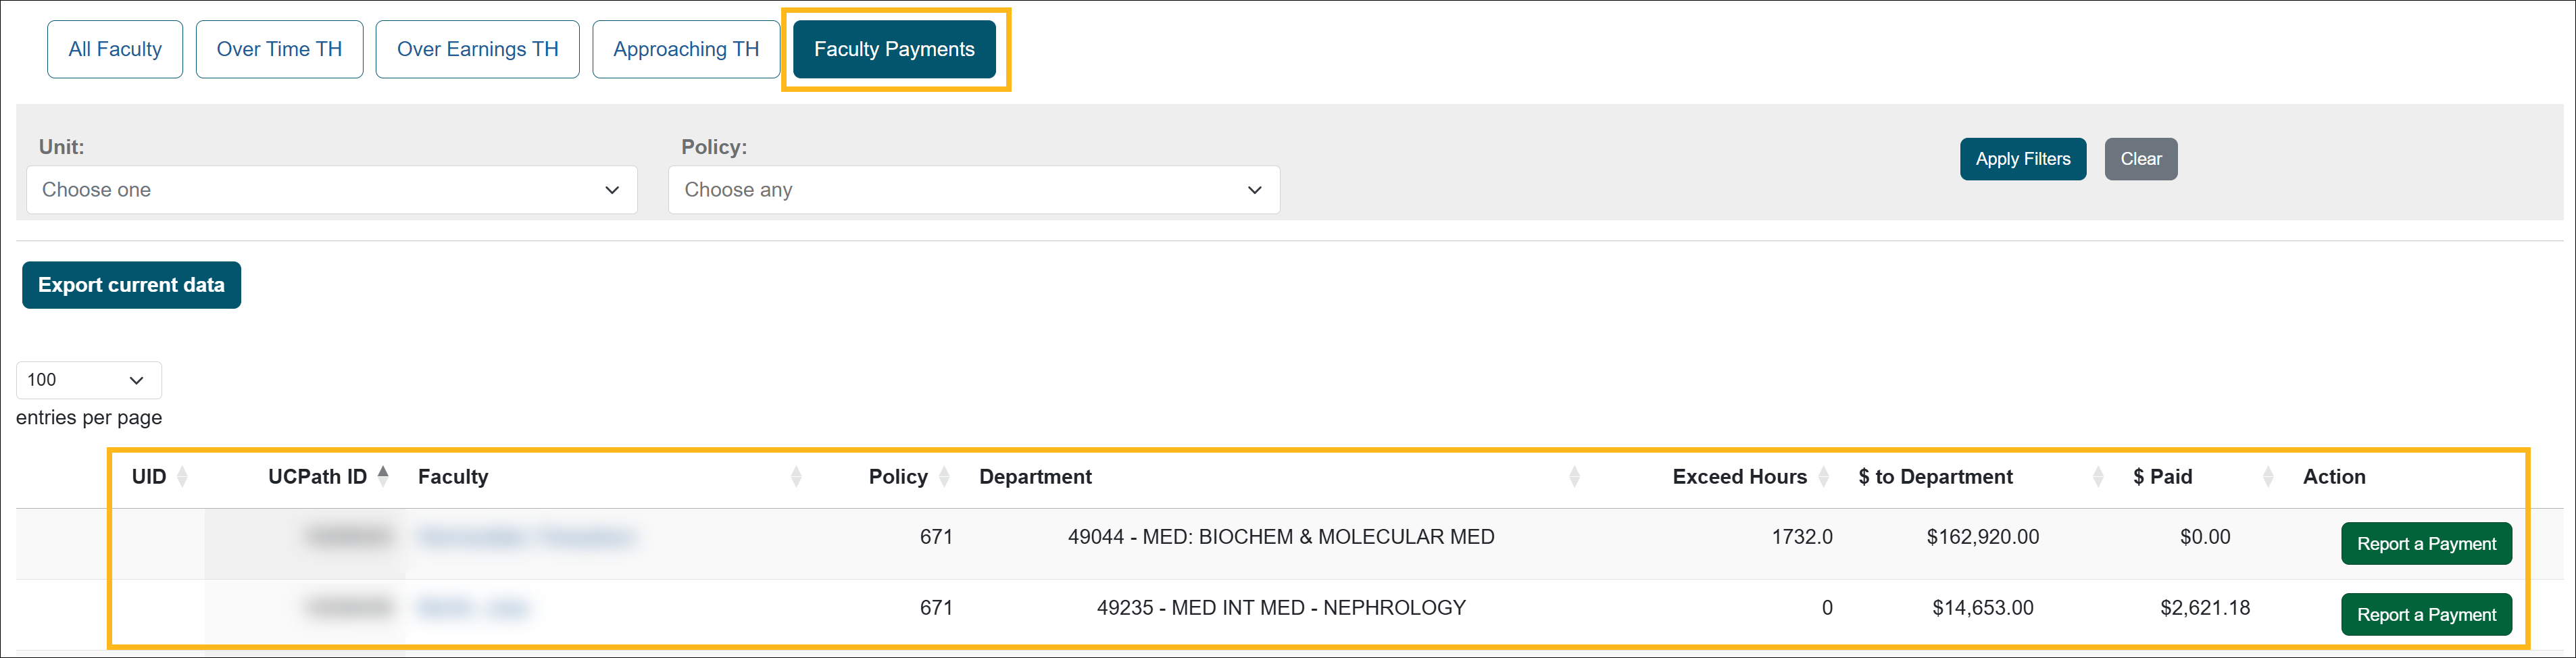This screenshot has width=2576, height=658.
Task: Export current data to file
Action: pyautogui.click(x=131, y=285)
